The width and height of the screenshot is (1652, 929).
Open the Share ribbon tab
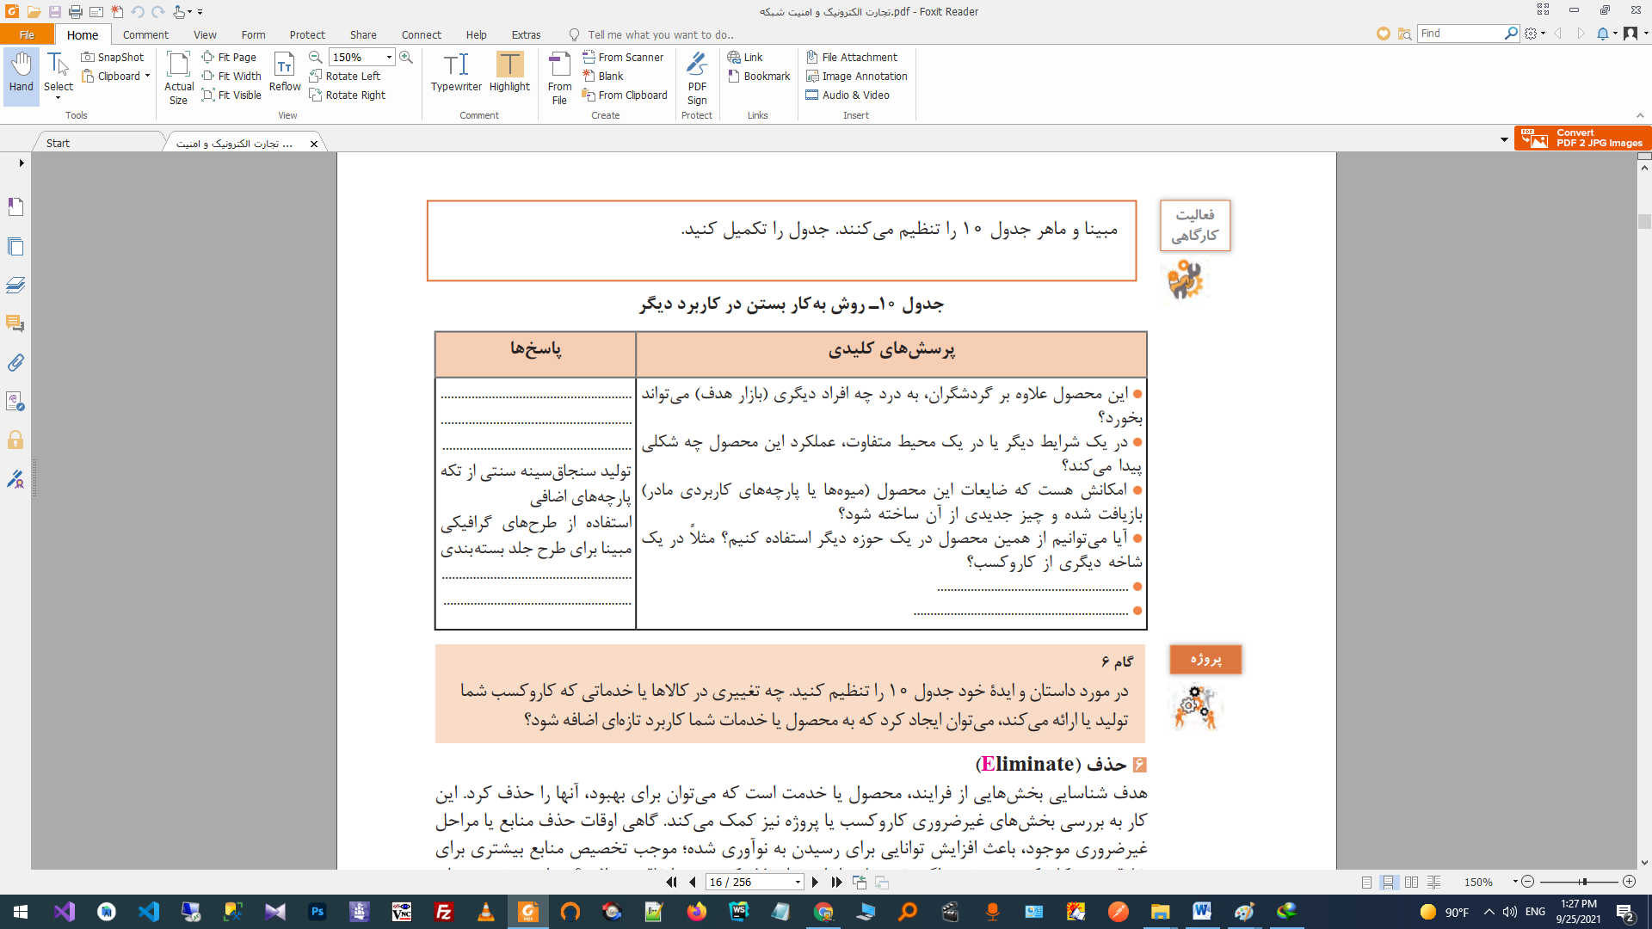click(x=363, y=34)
